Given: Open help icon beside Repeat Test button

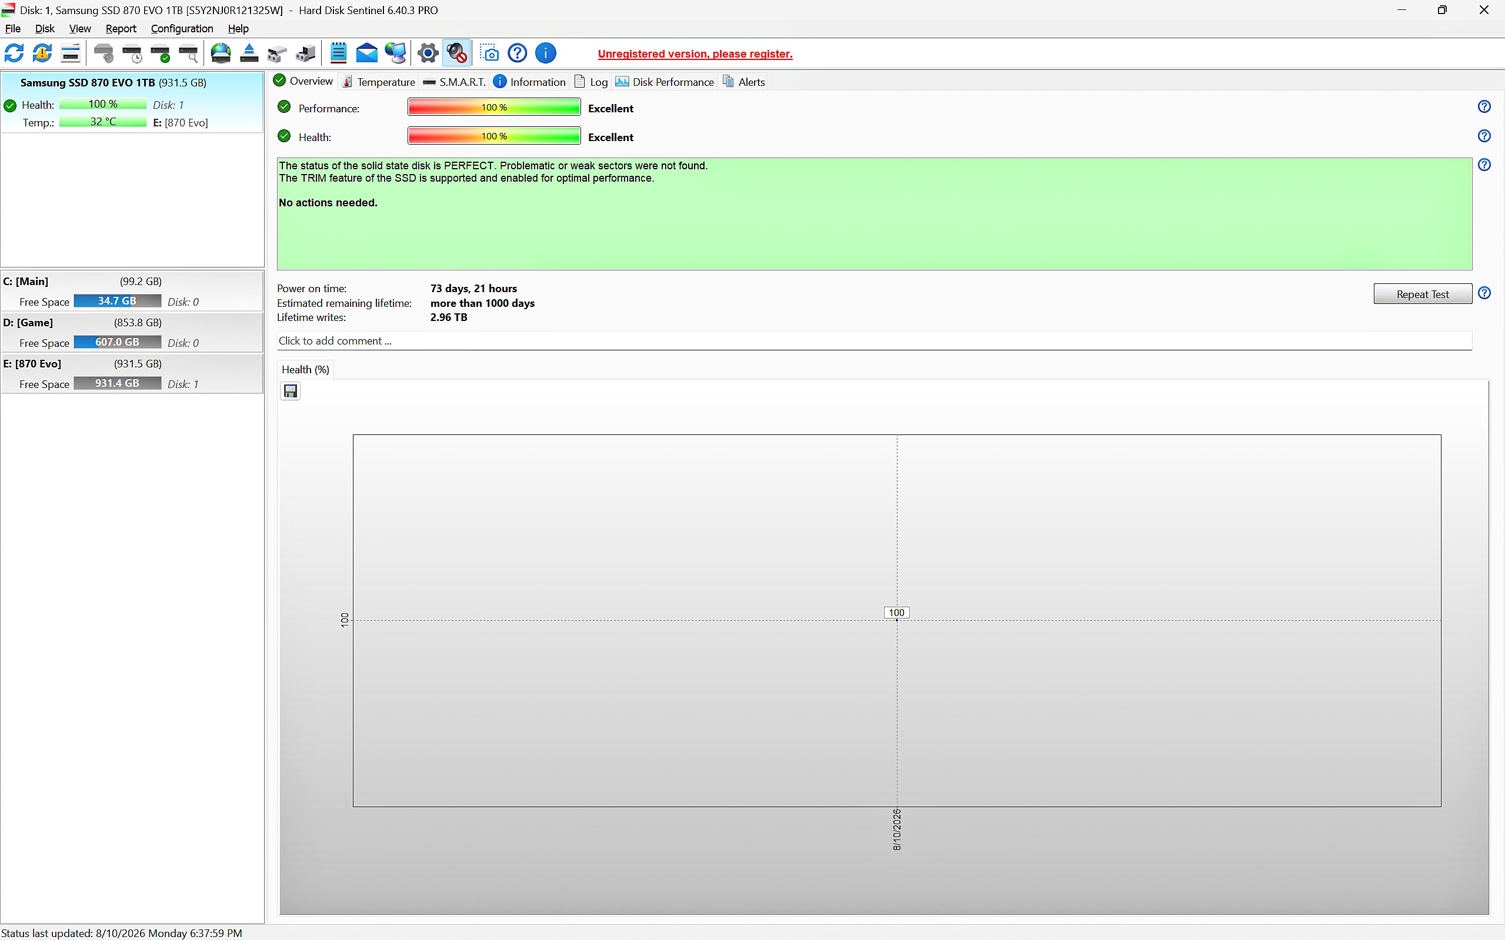Looking at the screenshot, I should pyautogui.click(x=1484, y=293).
